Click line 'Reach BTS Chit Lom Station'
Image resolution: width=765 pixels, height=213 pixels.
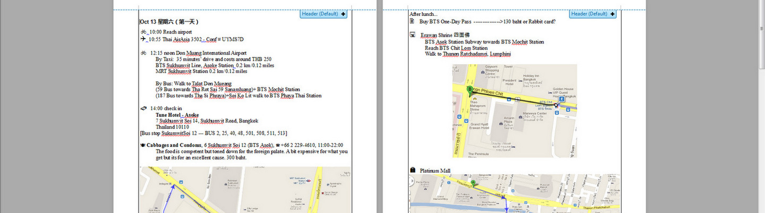point(456,48)
